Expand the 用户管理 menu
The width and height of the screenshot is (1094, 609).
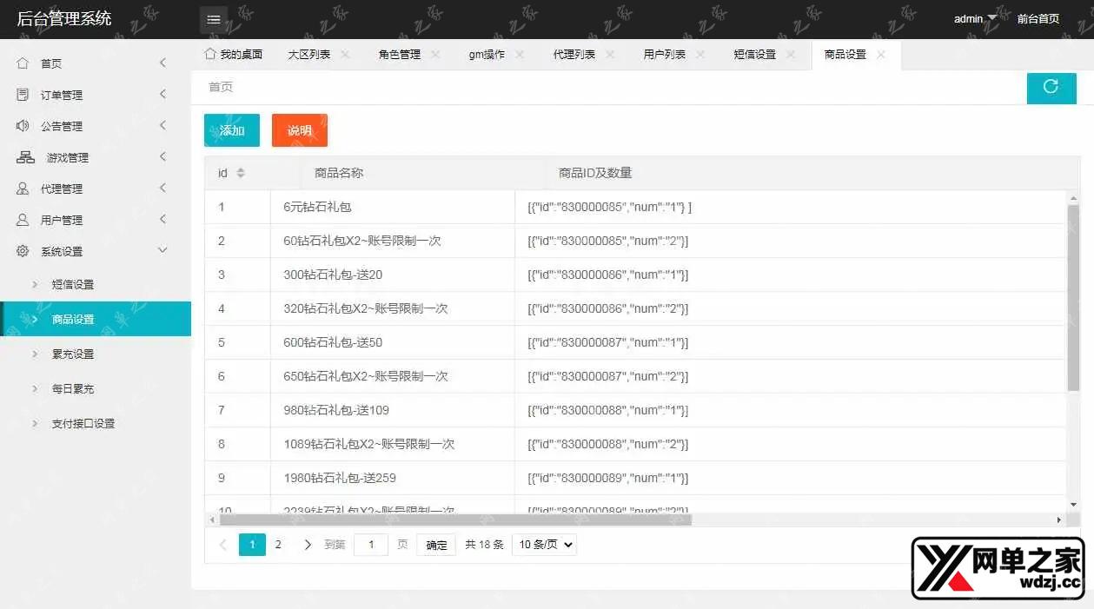[x=162, y=220]
